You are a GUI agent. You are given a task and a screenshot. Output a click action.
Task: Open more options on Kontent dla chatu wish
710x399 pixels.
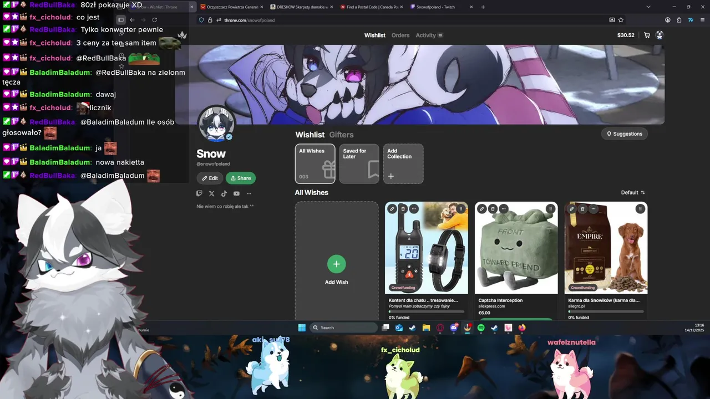(414, 209)
